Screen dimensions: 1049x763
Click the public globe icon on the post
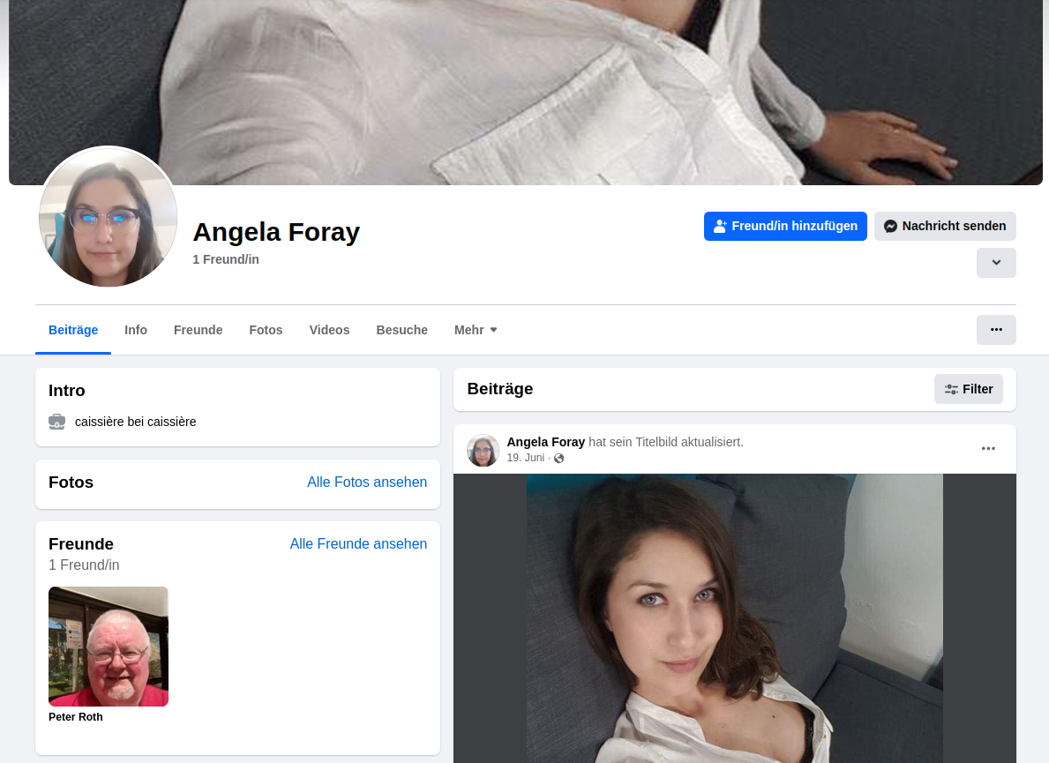[558, 458]
